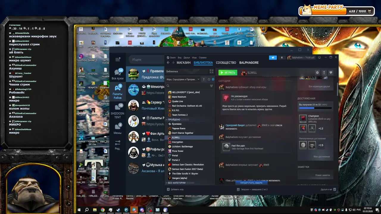This screenshot has width=381, height=214.
Task: Click the Add game plus icon
Action: [x=168, y=189]
